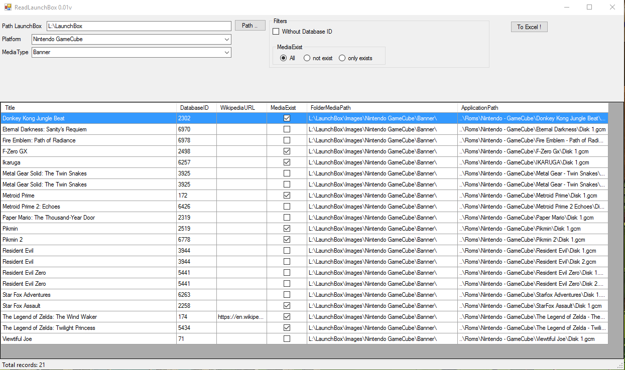
Task: Focus the Path LaunchBox text field
Action: [x=139, y=26]
